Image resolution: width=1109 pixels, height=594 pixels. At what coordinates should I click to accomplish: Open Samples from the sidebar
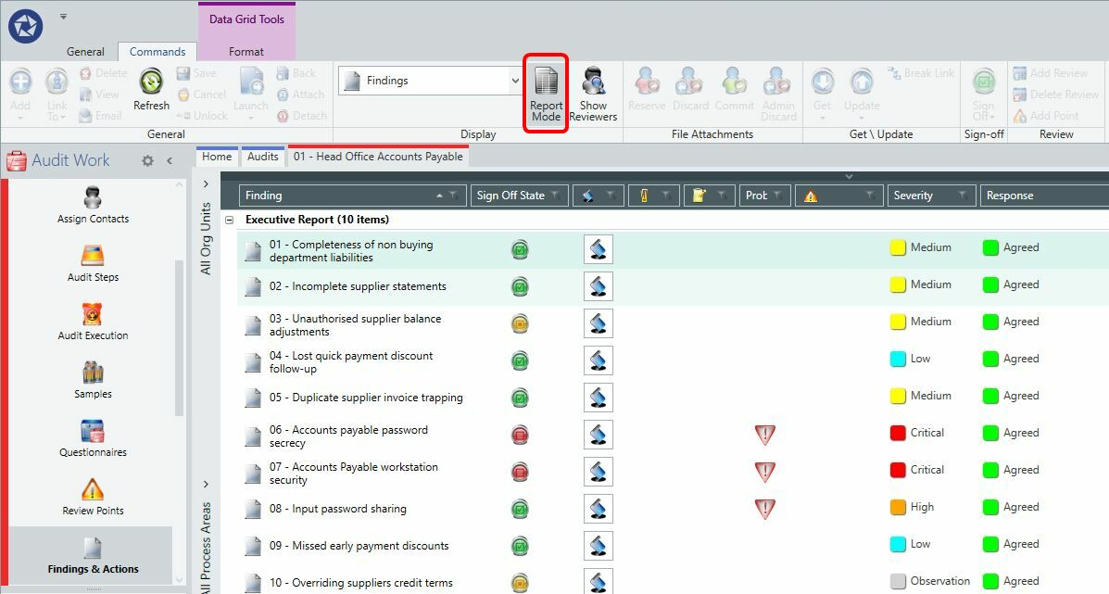click(x=93, y=380)
